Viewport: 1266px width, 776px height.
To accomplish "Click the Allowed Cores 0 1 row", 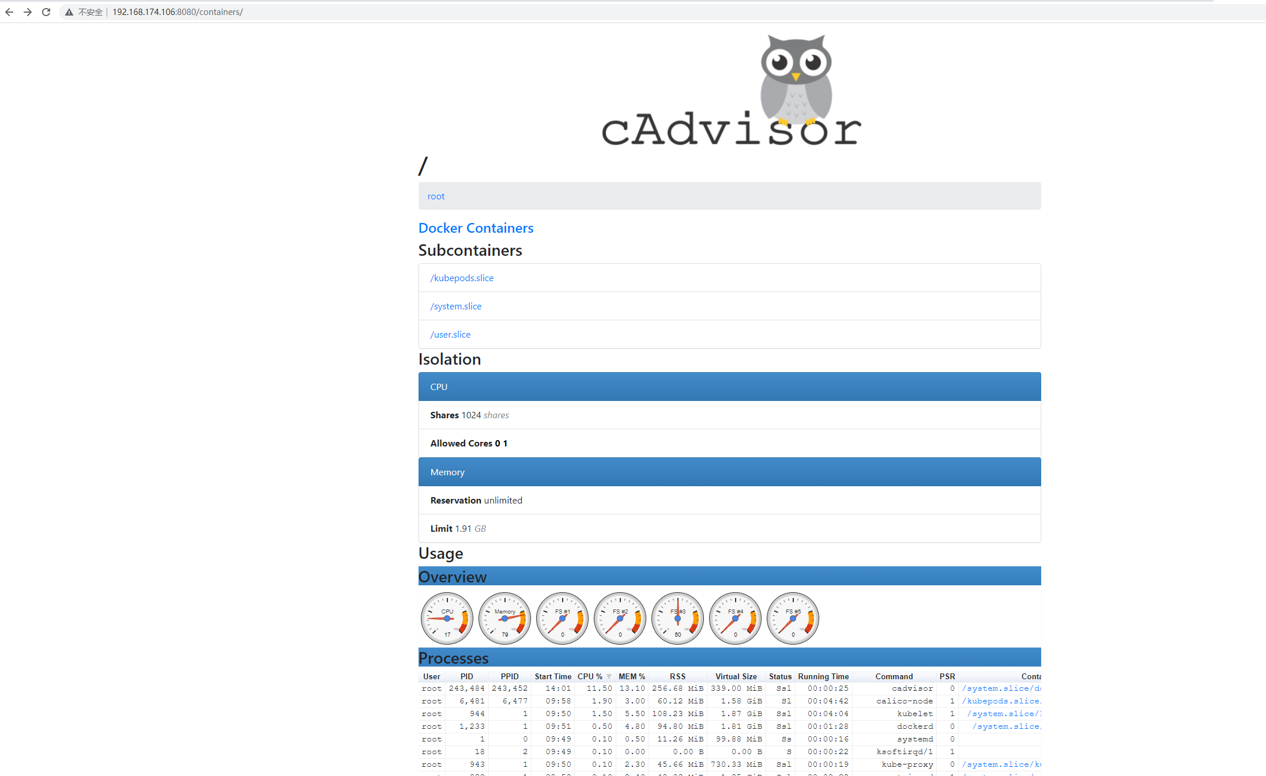I will pos(729,443).
